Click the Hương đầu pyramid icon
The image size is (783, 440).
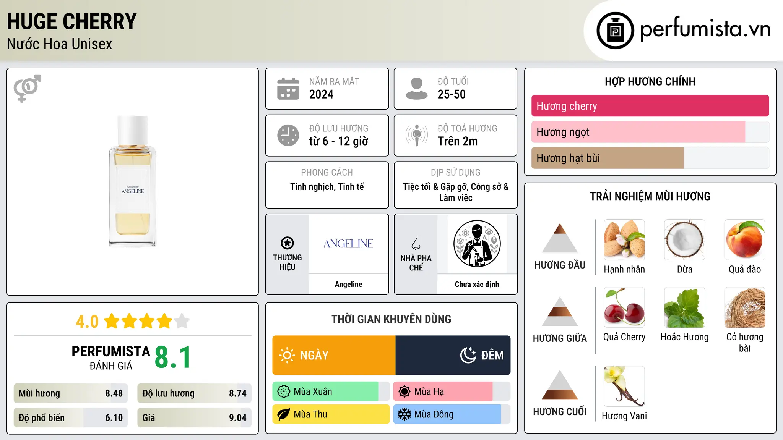[560, 238]
